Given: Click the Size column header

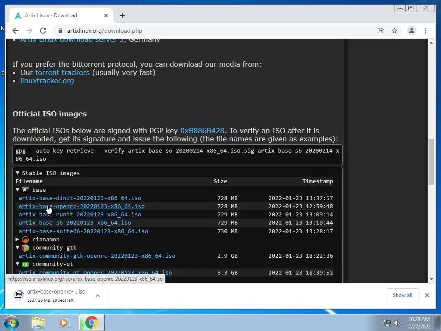Looking at the screenshot, I should point(220,181).
